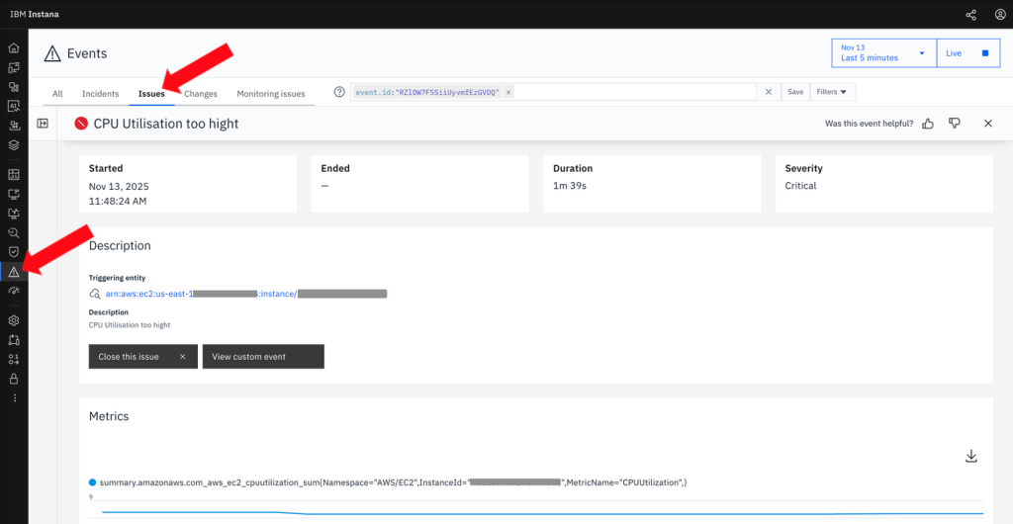This screenshot has width=1013, height=524.
Task: Toggle the Live mode button
Action: 967,53
